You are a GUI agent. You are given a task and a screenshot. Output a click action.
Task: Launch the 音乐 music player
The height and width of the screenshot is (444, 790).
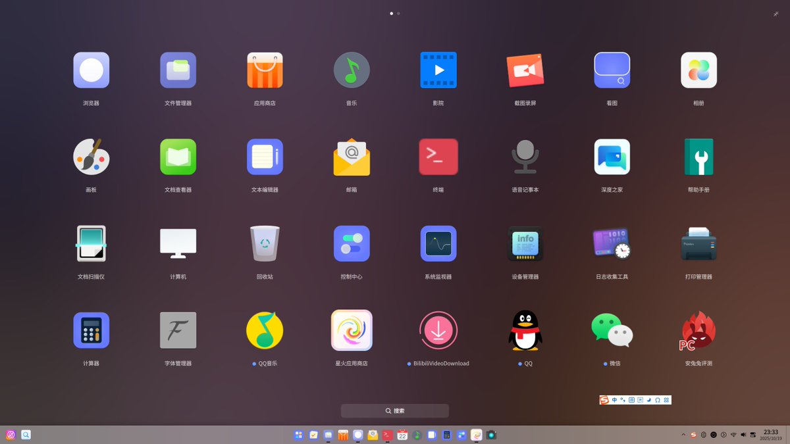click(352, 70)
